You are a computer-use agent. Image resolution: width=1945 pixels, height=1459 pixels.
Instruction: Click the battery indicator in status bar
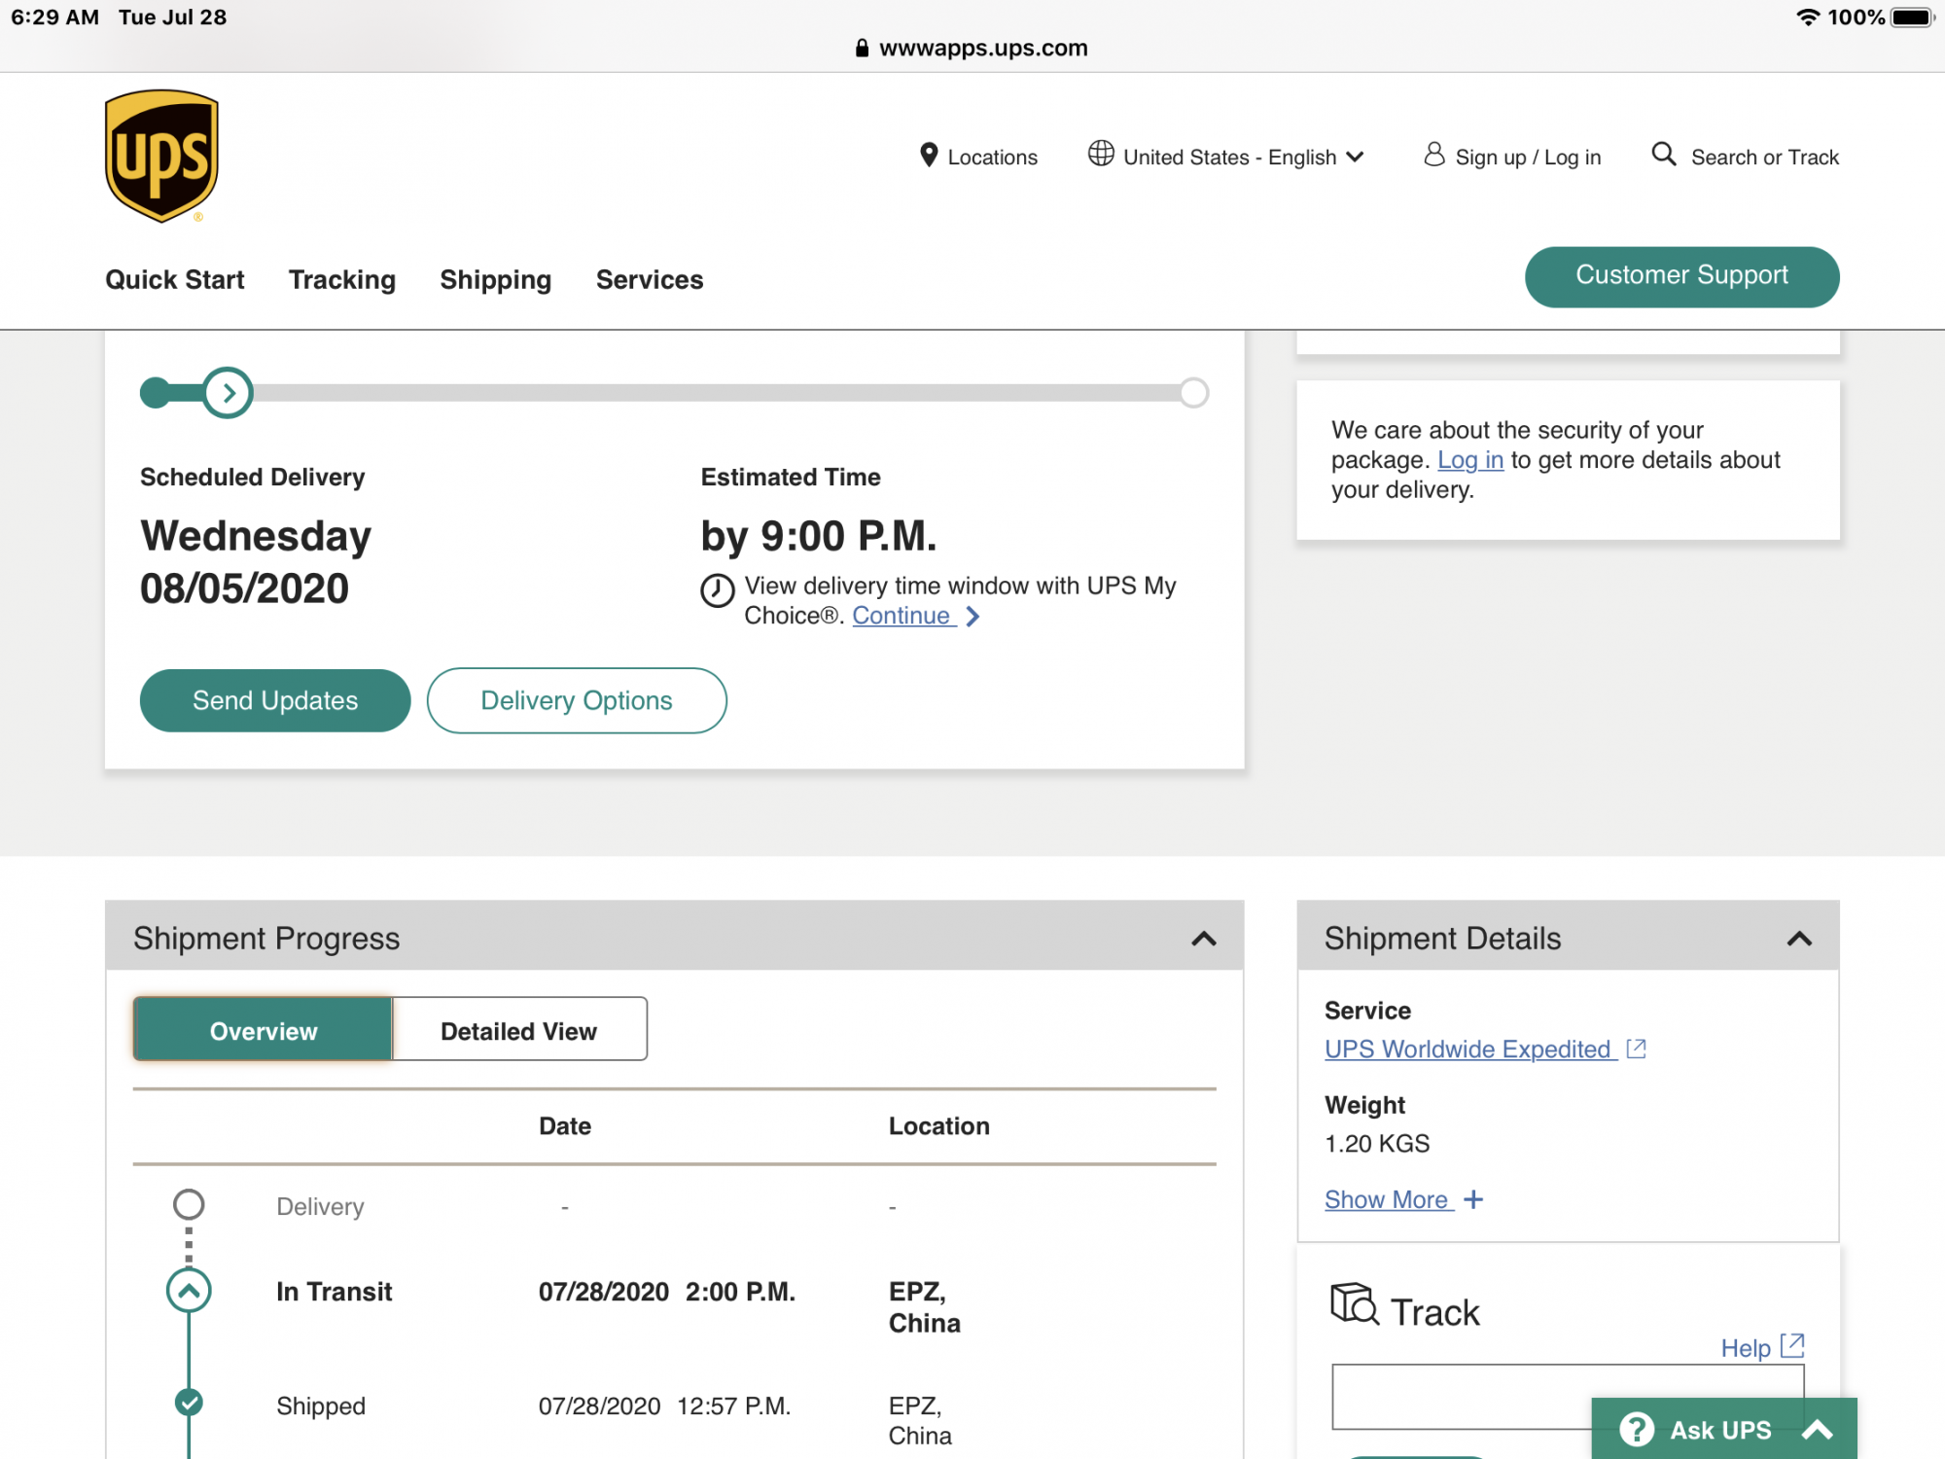coord(1912,18)
